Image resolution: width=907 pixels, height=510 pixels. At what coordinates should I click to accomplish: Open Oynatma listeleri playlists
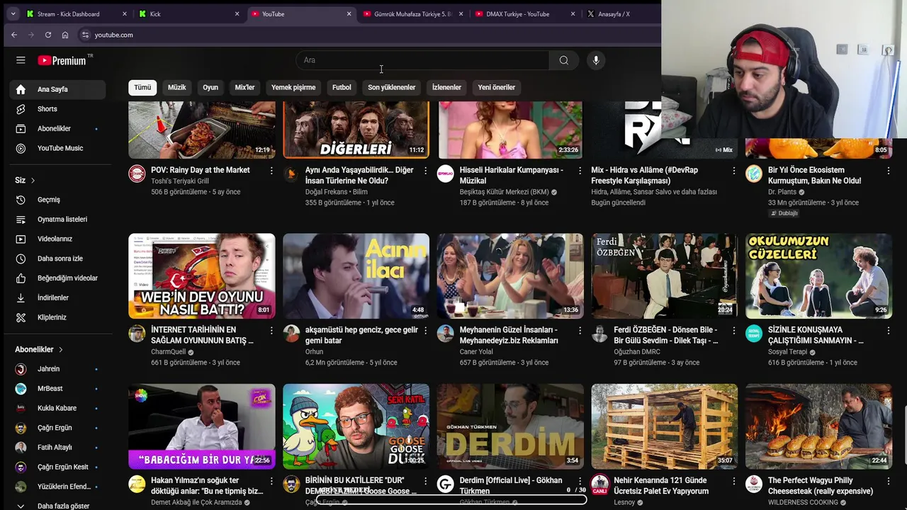[x=57, y=220]
